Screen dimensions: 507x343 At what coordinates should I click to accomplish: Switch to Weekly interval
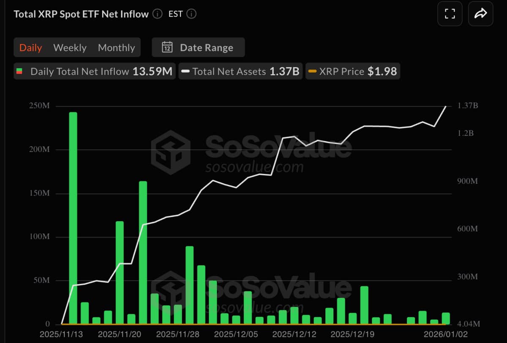[70, 47]
